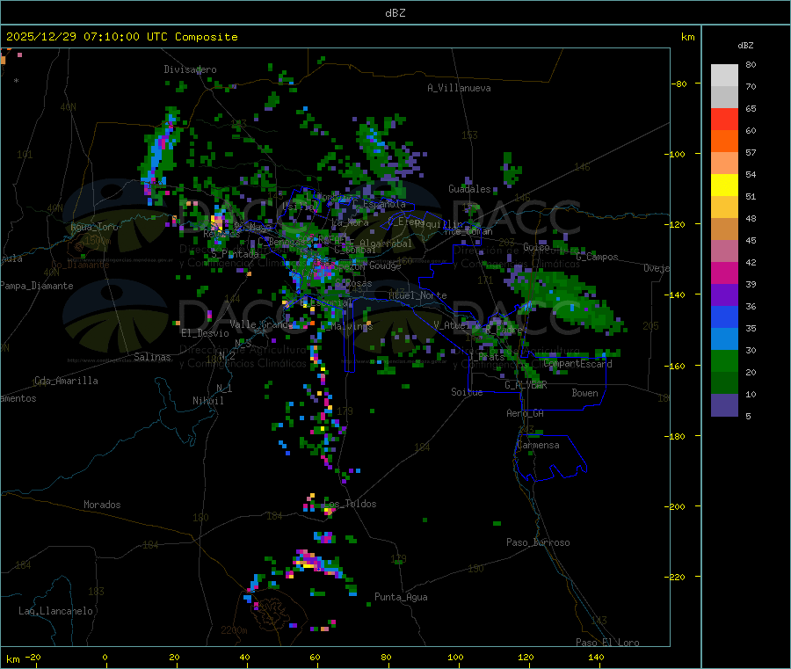Click the Salinas map label

point(152,357)
